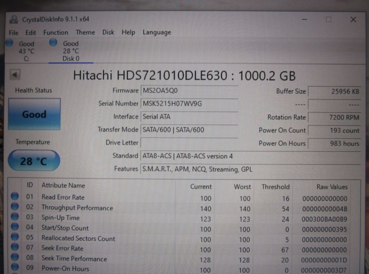Click the Current column header
This screenshot has height=274, width=369.
(201, 186)
